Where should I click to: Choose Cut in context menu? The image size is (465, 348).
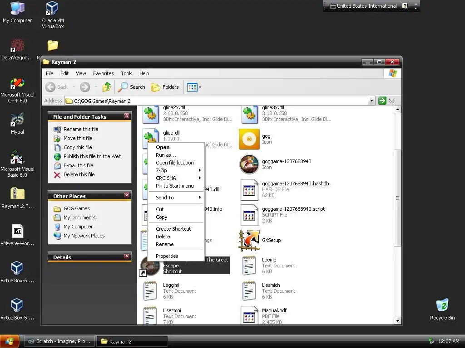click(x=176, y=209)
